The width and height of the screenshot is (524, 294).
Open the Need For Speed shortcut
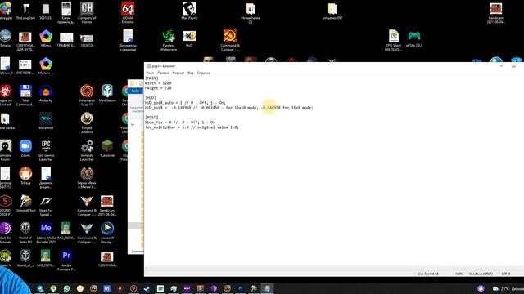pyautogui.click(x=46, y=205)
